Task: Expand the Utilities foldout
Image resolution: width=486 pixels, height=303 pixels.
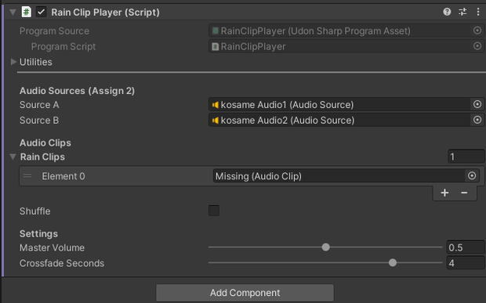Action: (x=13, y=62)
